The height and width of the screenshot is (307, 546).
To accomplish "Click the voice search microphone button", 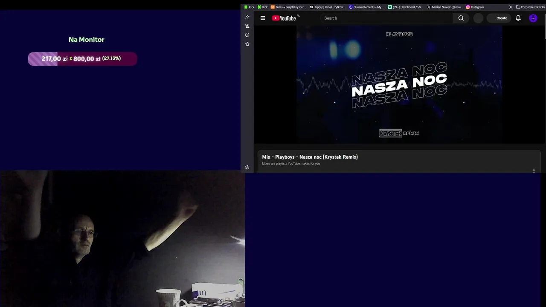I will 478,18.
